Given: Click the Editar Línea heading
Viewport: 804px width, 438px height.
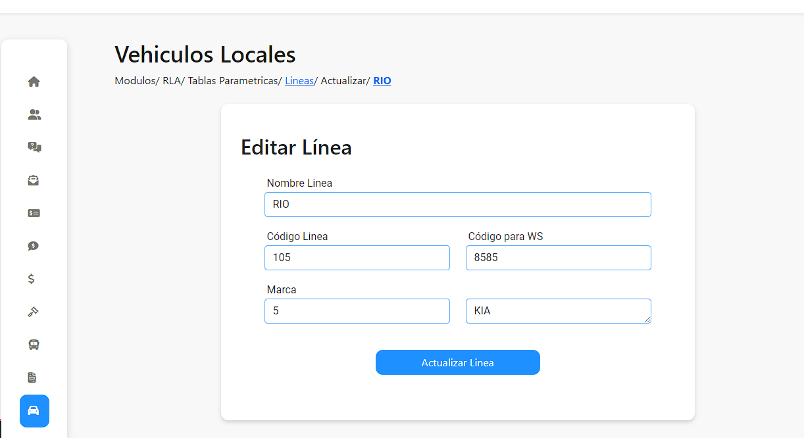Looking at the screenshot, I should 296,147.
